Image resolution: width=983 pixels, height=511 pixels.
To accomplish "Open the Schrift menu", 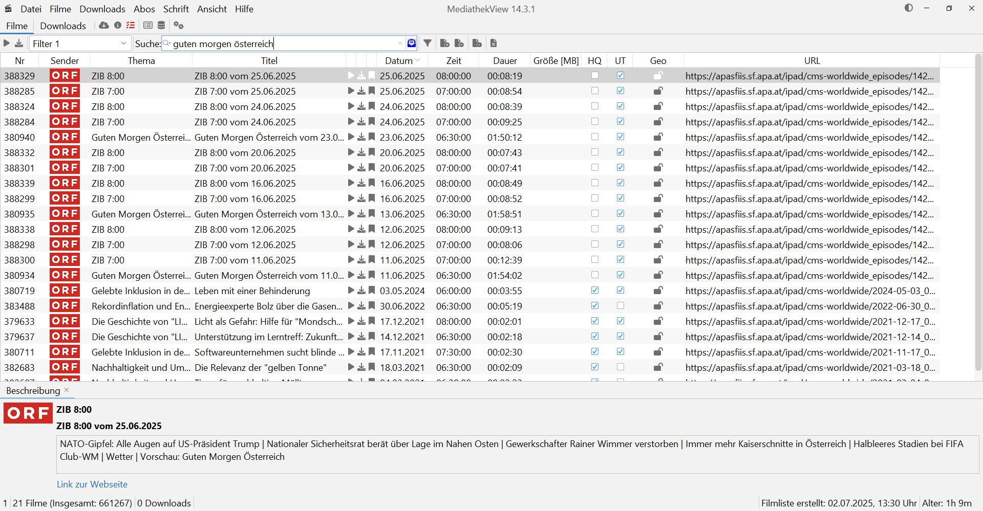I will [176, 9].
